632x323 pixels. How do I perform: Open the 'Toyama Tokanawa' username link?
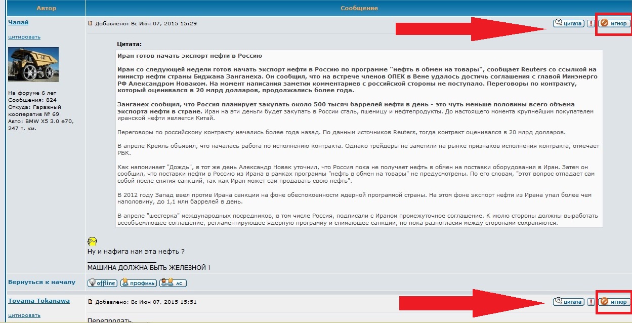coord(39,301)
